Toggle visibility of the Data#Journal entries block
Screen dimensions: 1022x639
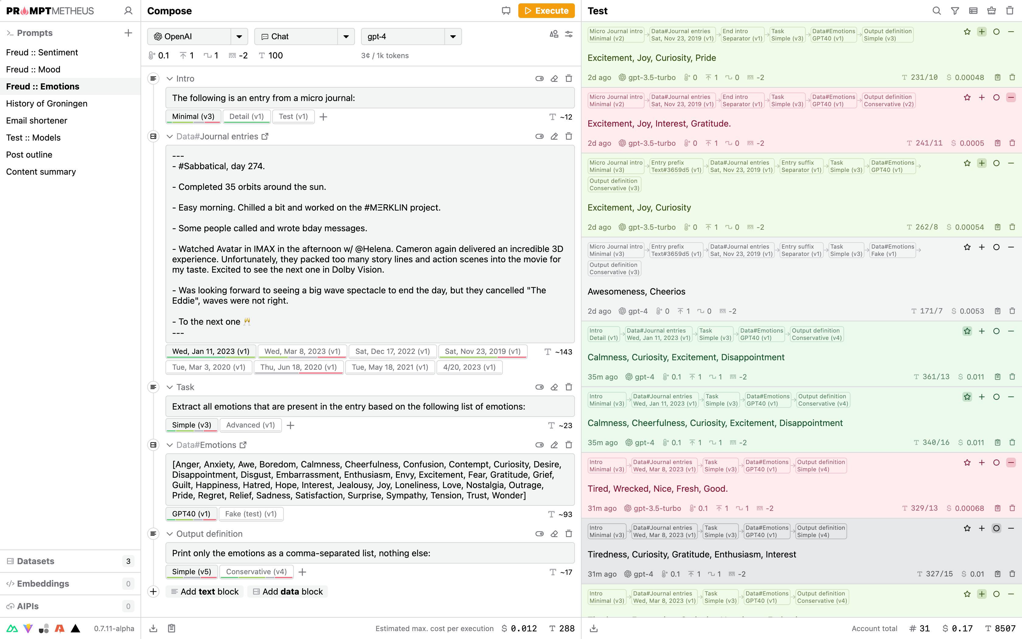[539, 137]
